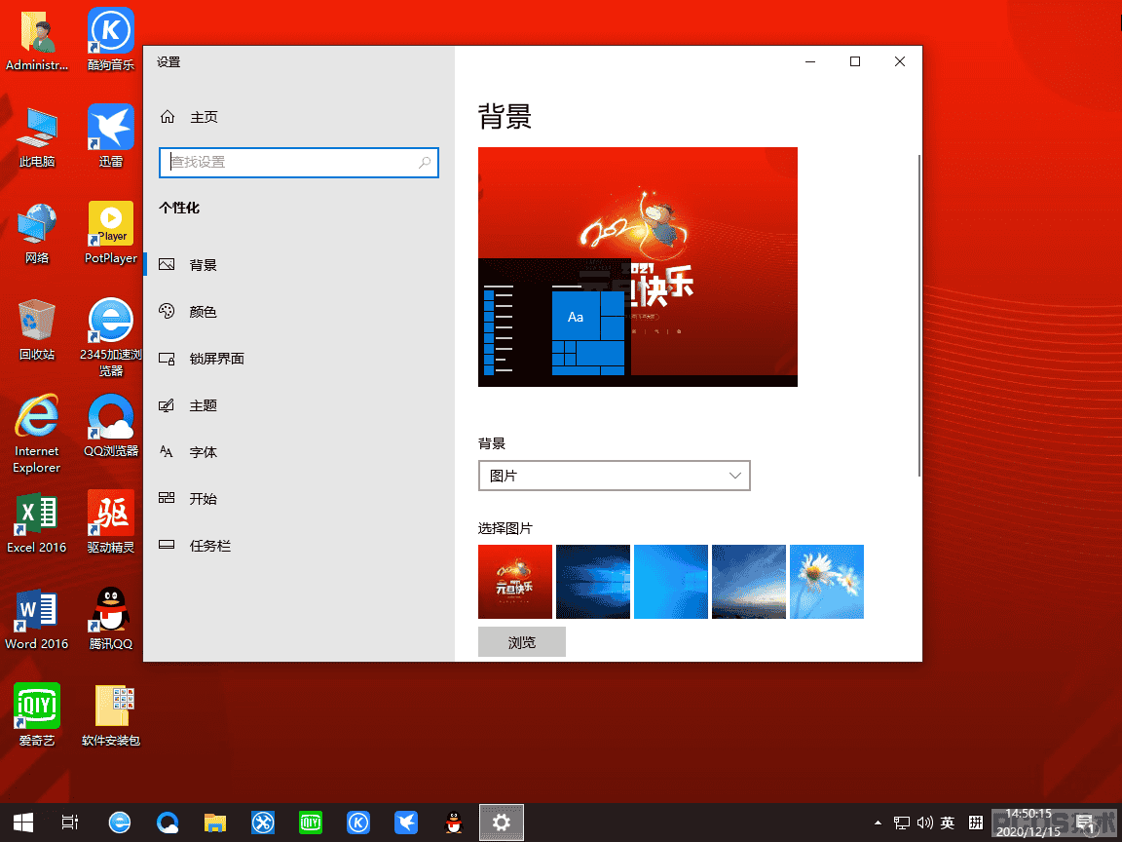This screenshot has width=1122, height=842.
Task: Click the magnifier icon in search box
Action: (x=425, y=163)
